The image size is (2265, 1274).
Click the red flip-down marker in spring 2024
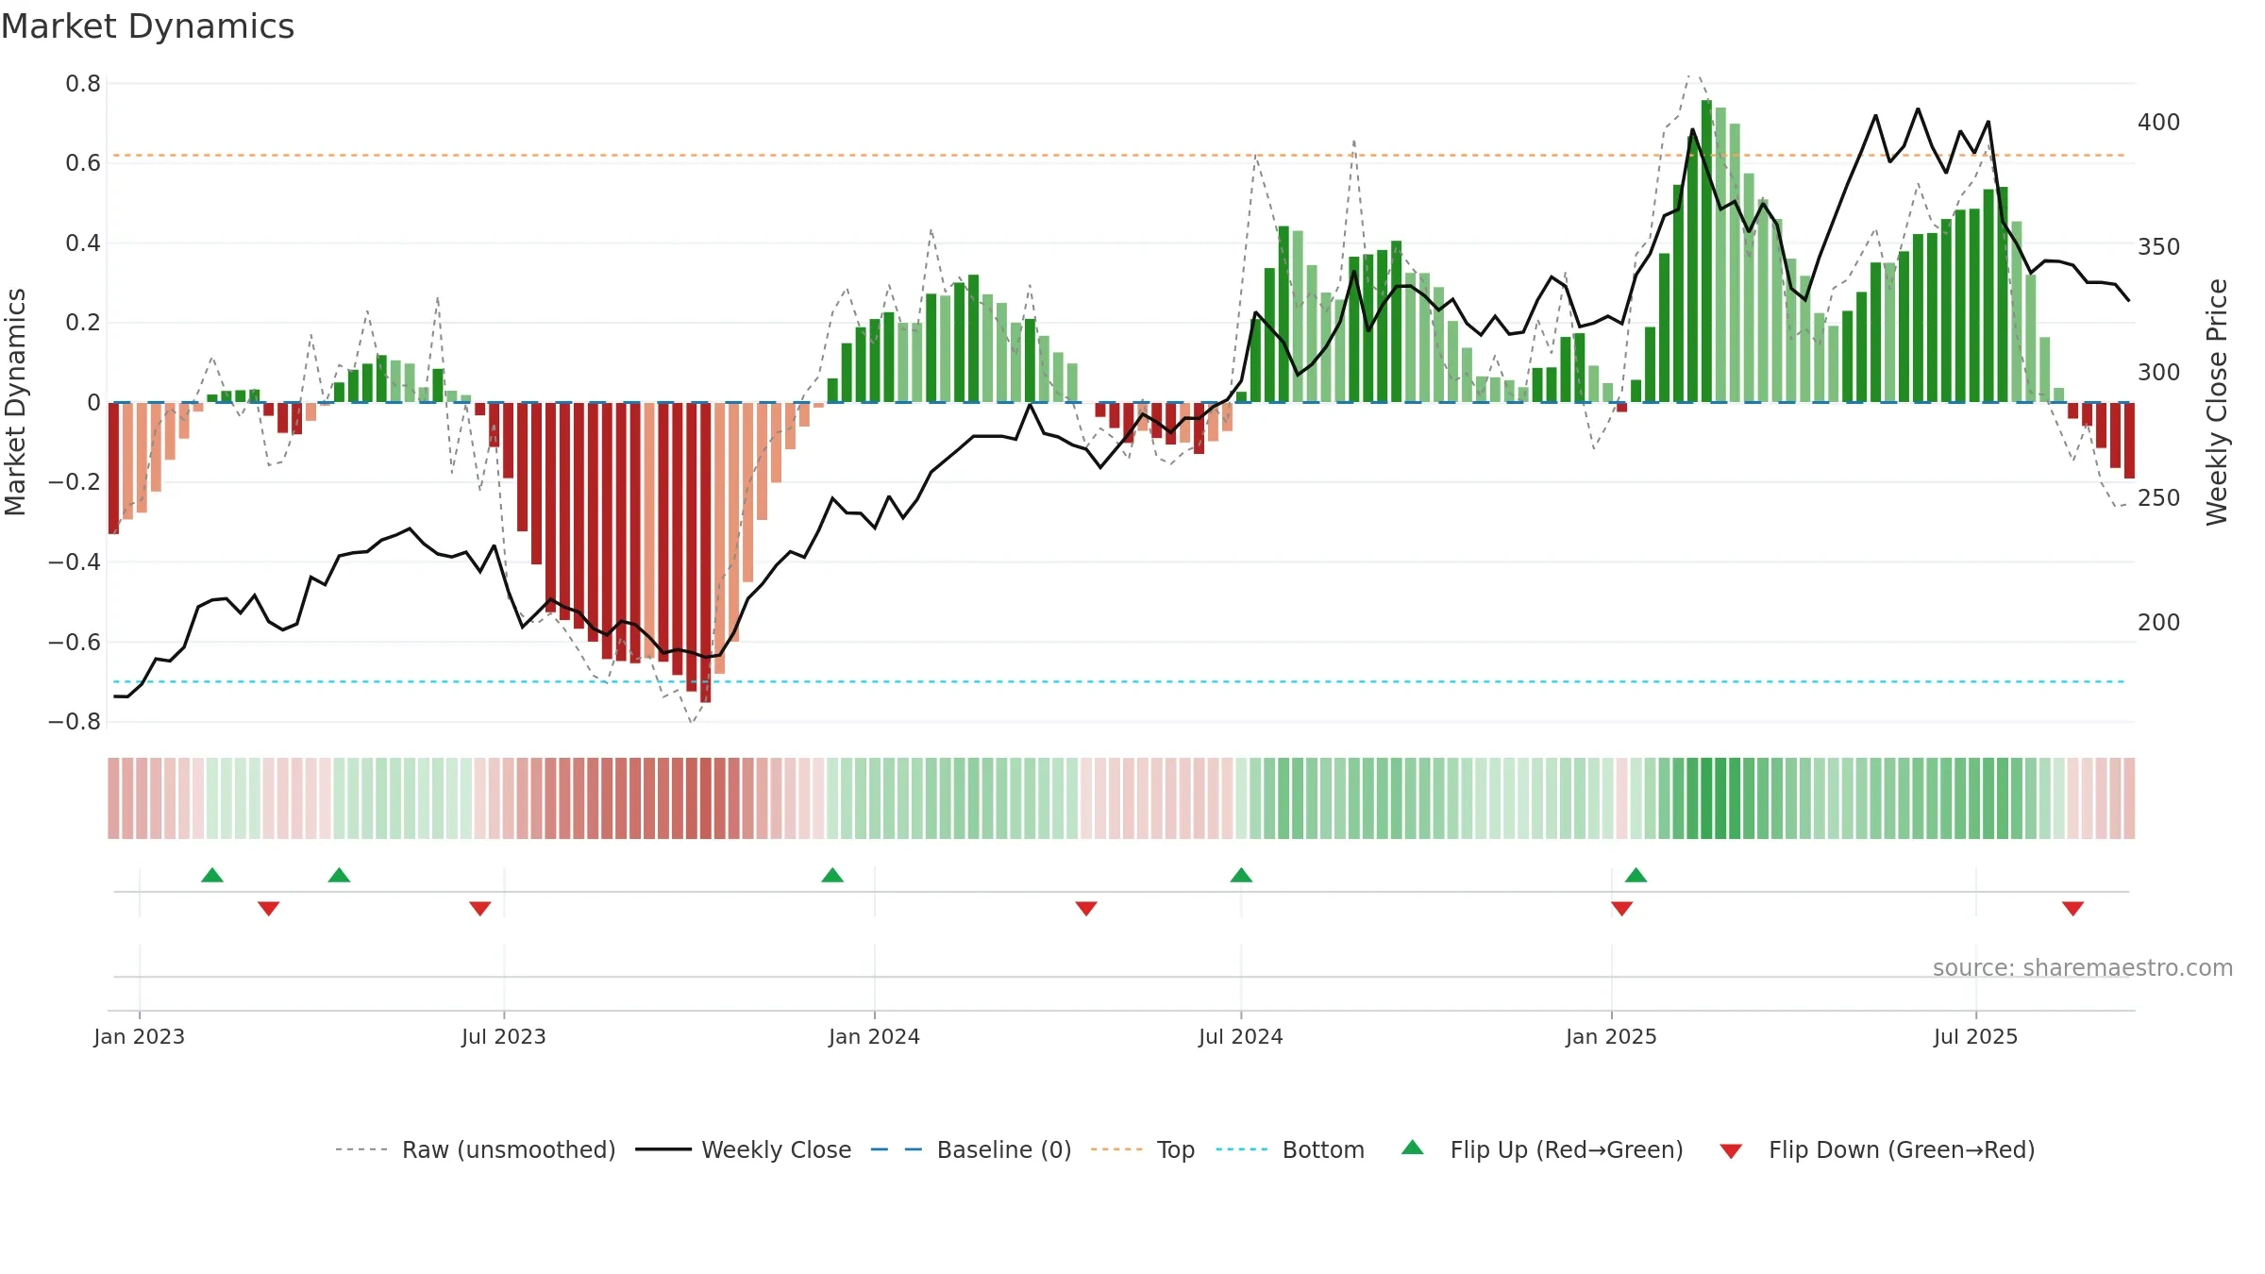1086,909
